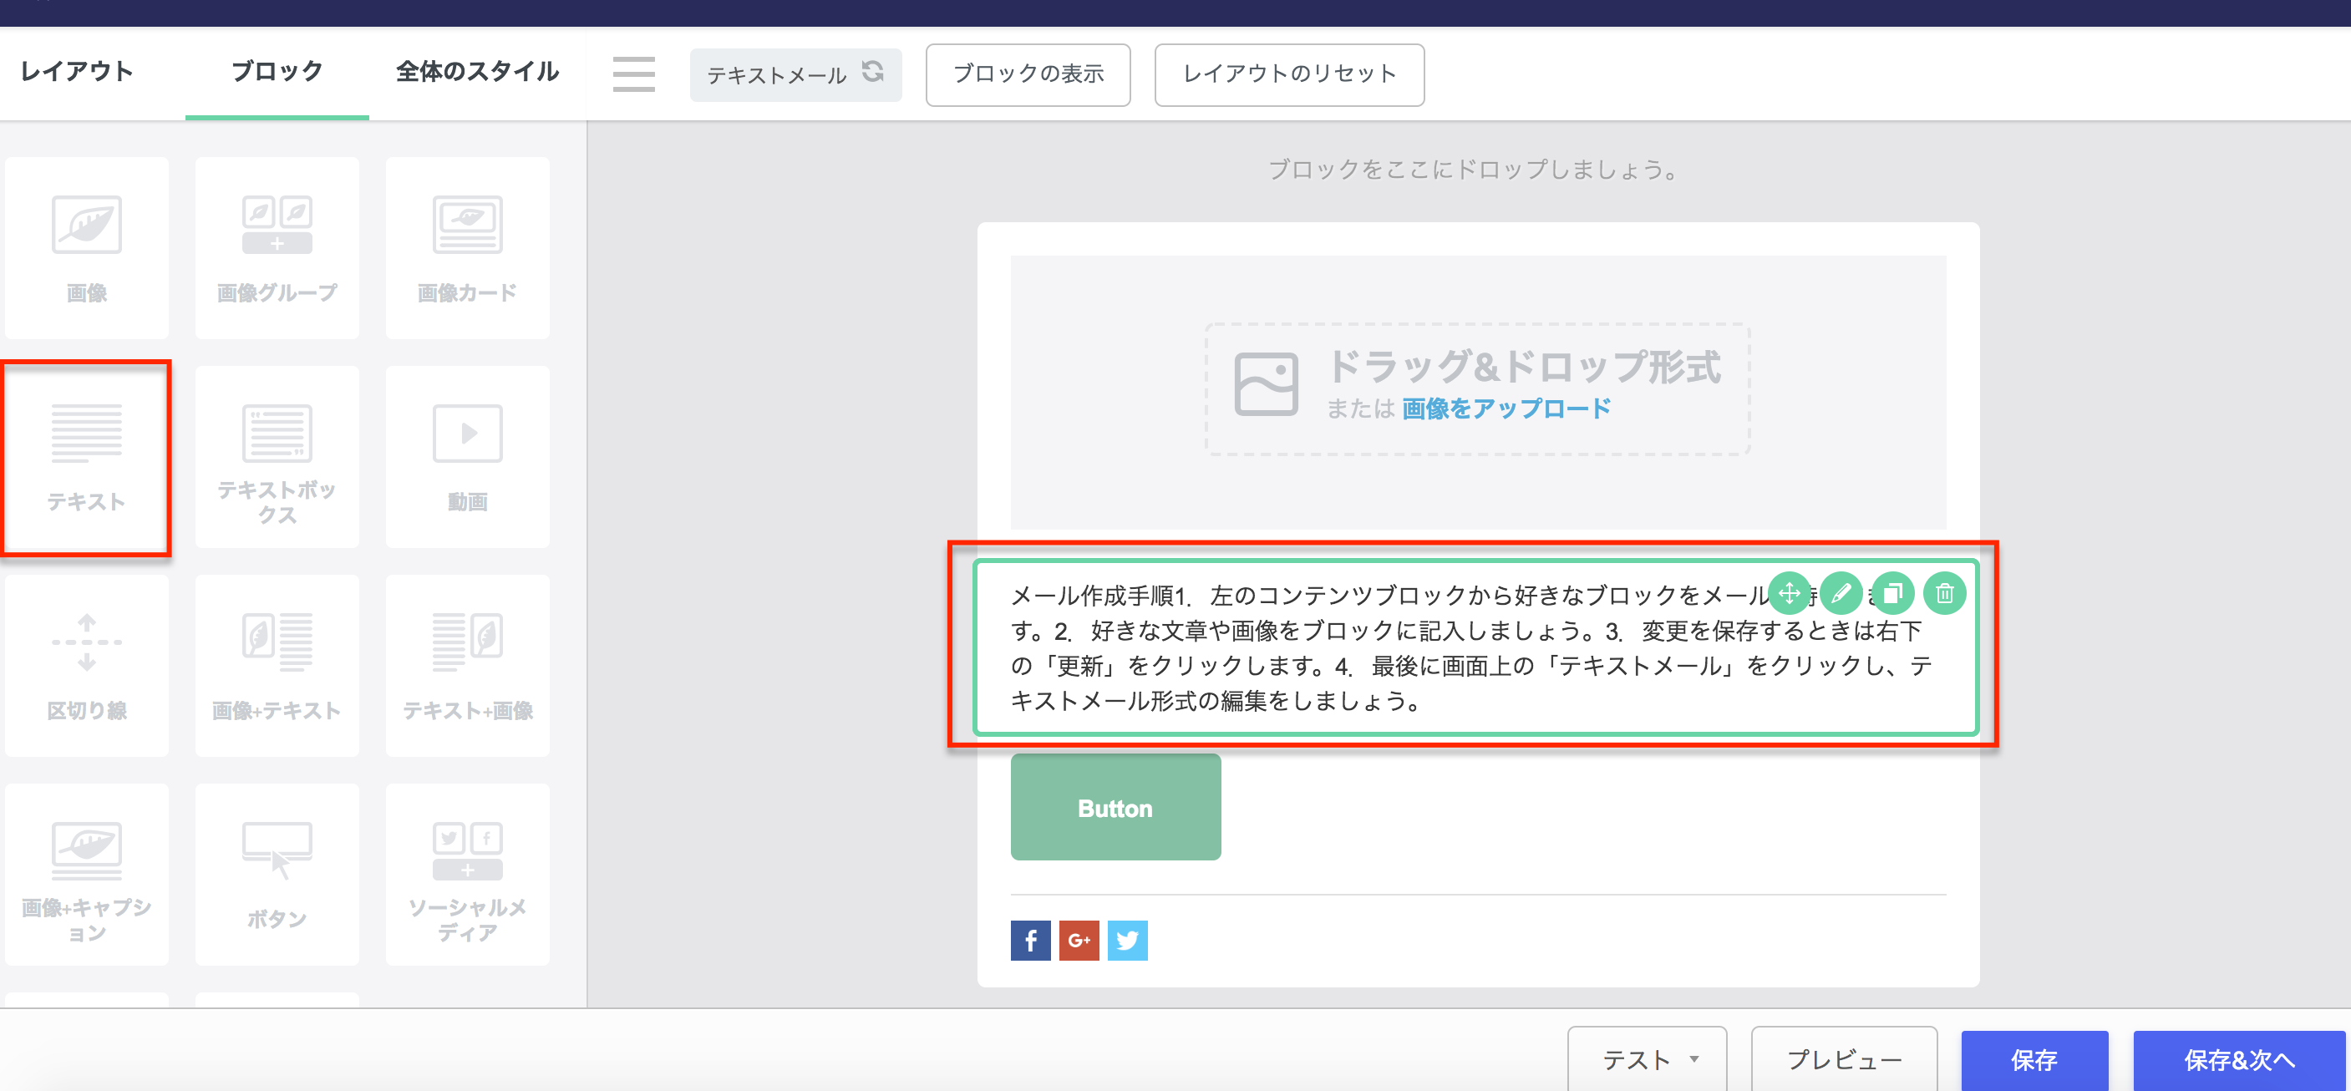This screenshot has height=1091, width=2351.
Task: Select the 画像カード block
Action: point(467,247)
